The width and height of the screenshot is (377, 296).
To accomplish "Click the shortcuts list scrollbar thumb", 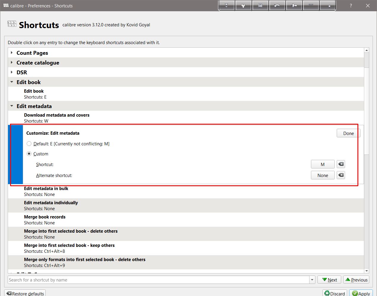I will (x=367, y=111).
